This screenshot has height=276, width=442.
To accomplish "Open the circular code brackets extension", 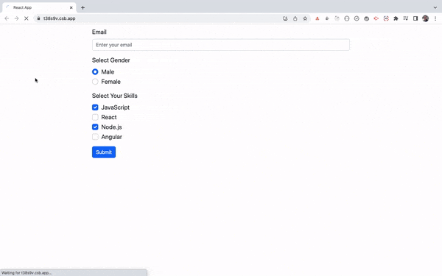I will [347, 18].
